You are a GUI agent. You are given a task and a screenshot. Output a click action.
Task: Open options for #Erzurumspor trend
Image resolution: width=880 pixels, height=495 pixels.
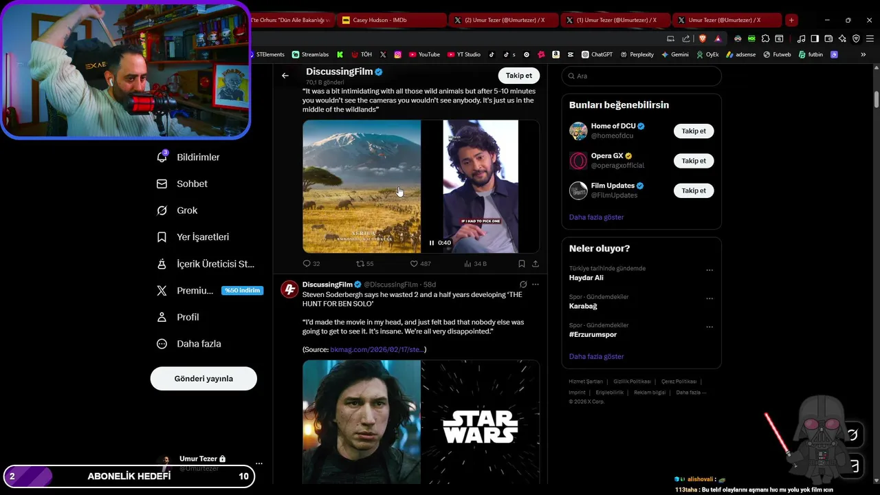click(709, 327)
